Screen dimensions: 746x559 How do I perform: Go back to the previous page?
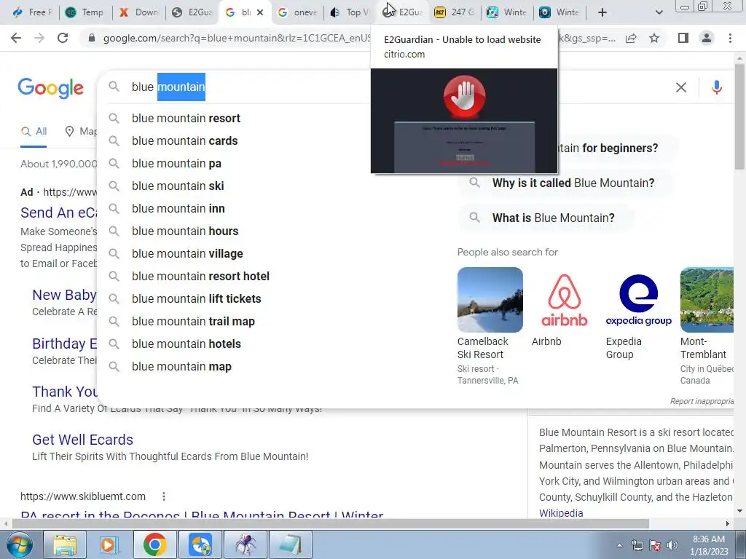coord(16,38)
